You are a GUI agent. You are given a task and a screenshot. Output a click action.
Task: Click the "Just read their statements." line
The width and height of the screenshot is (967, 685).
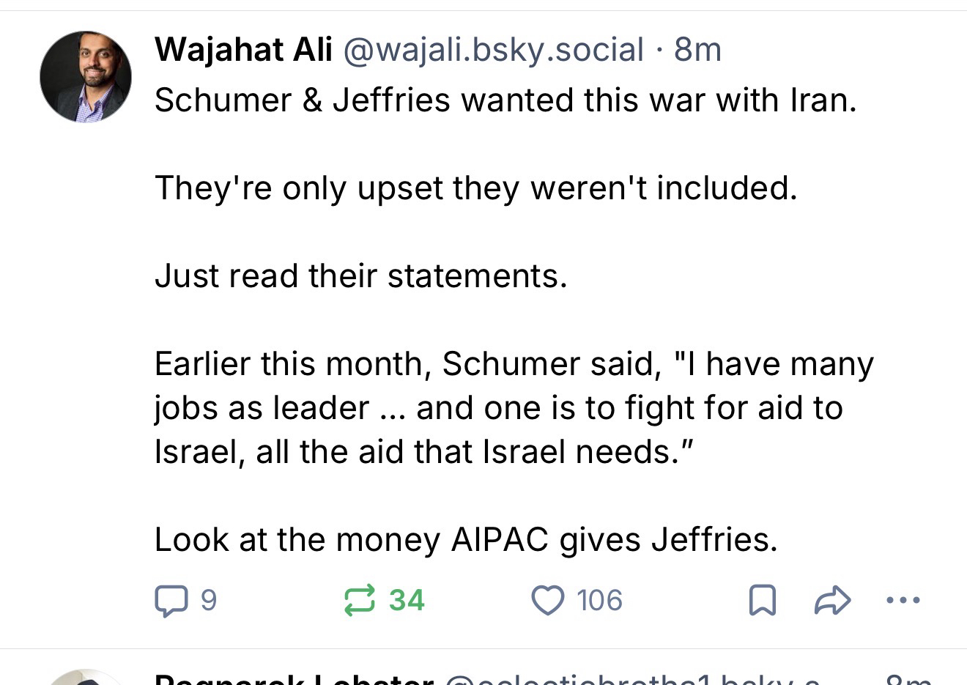[x=361, y=276]
